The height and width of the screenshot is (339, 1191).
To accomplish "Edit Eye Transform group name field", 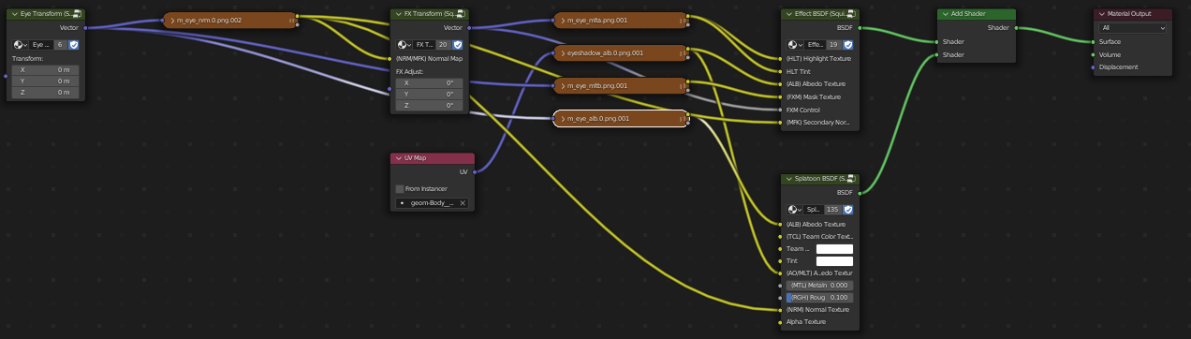I will pos(41,44).
